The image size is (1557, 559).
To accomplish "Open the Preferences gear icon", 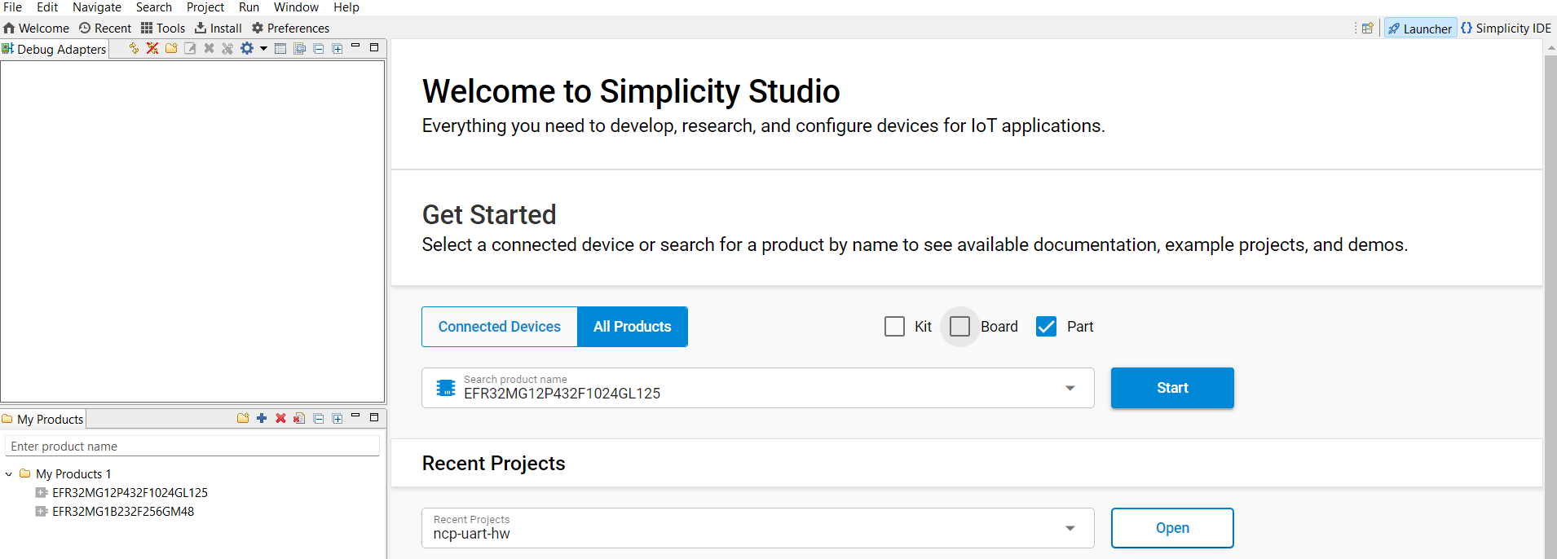I will (258, 28).
